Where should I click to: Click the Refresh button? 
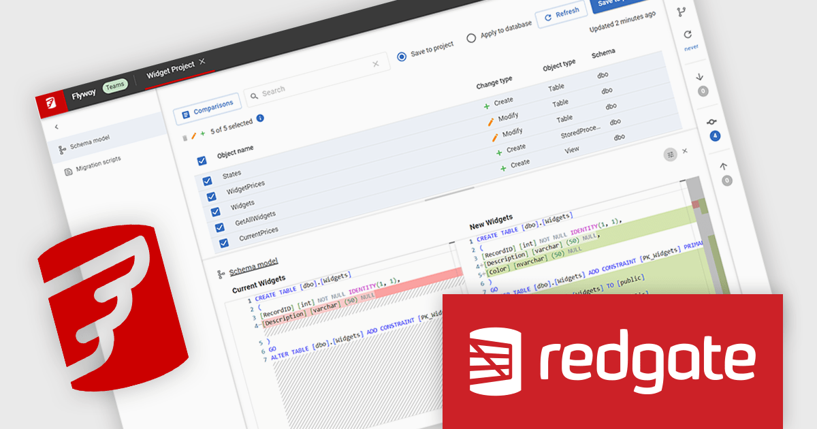[562, 14]
